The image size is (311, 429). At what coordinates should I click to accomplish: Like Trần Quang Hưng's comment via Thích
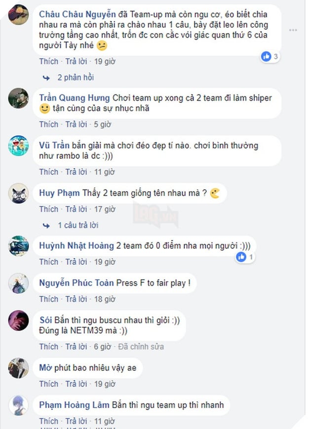pos(48,124)
